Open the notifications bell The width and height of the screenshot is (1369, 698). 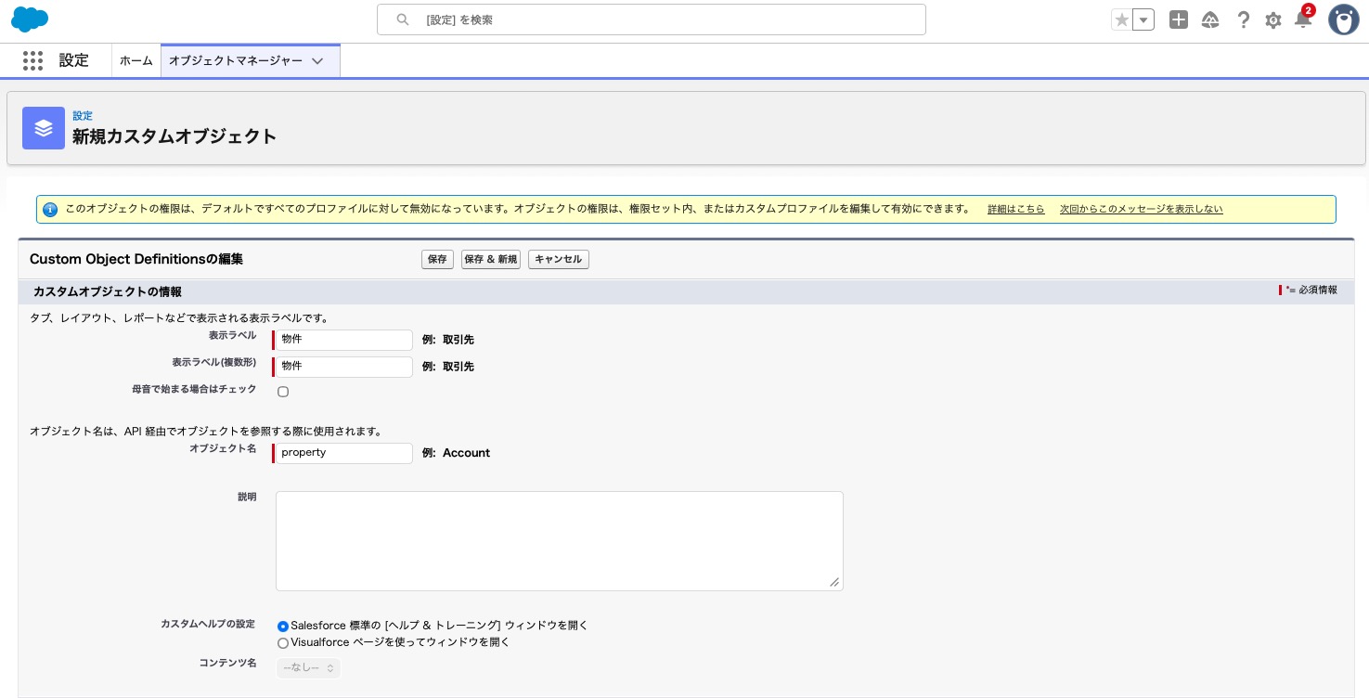point(1303,19)
